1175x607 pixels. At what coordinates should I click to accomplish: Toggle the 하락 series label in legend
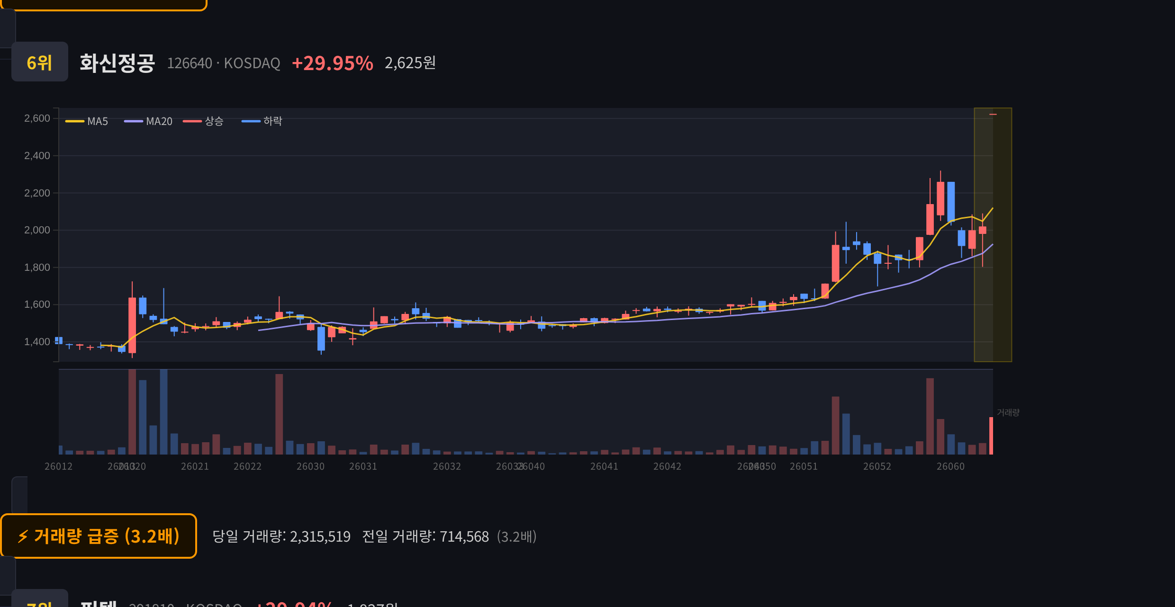tap(273, 121)
